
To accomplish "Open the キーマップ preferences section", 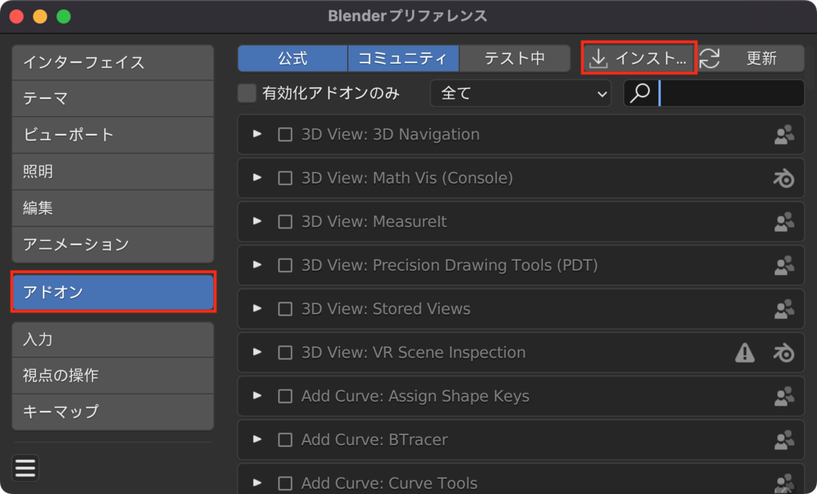I will (x=113, y=412).
